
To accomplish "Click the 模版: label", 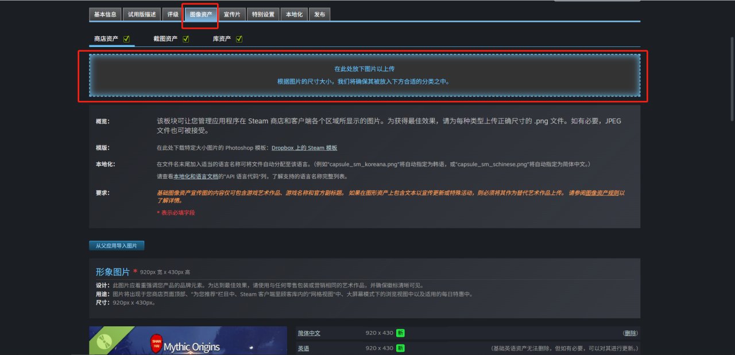I will pyautogui.click(x=102, y=147).
